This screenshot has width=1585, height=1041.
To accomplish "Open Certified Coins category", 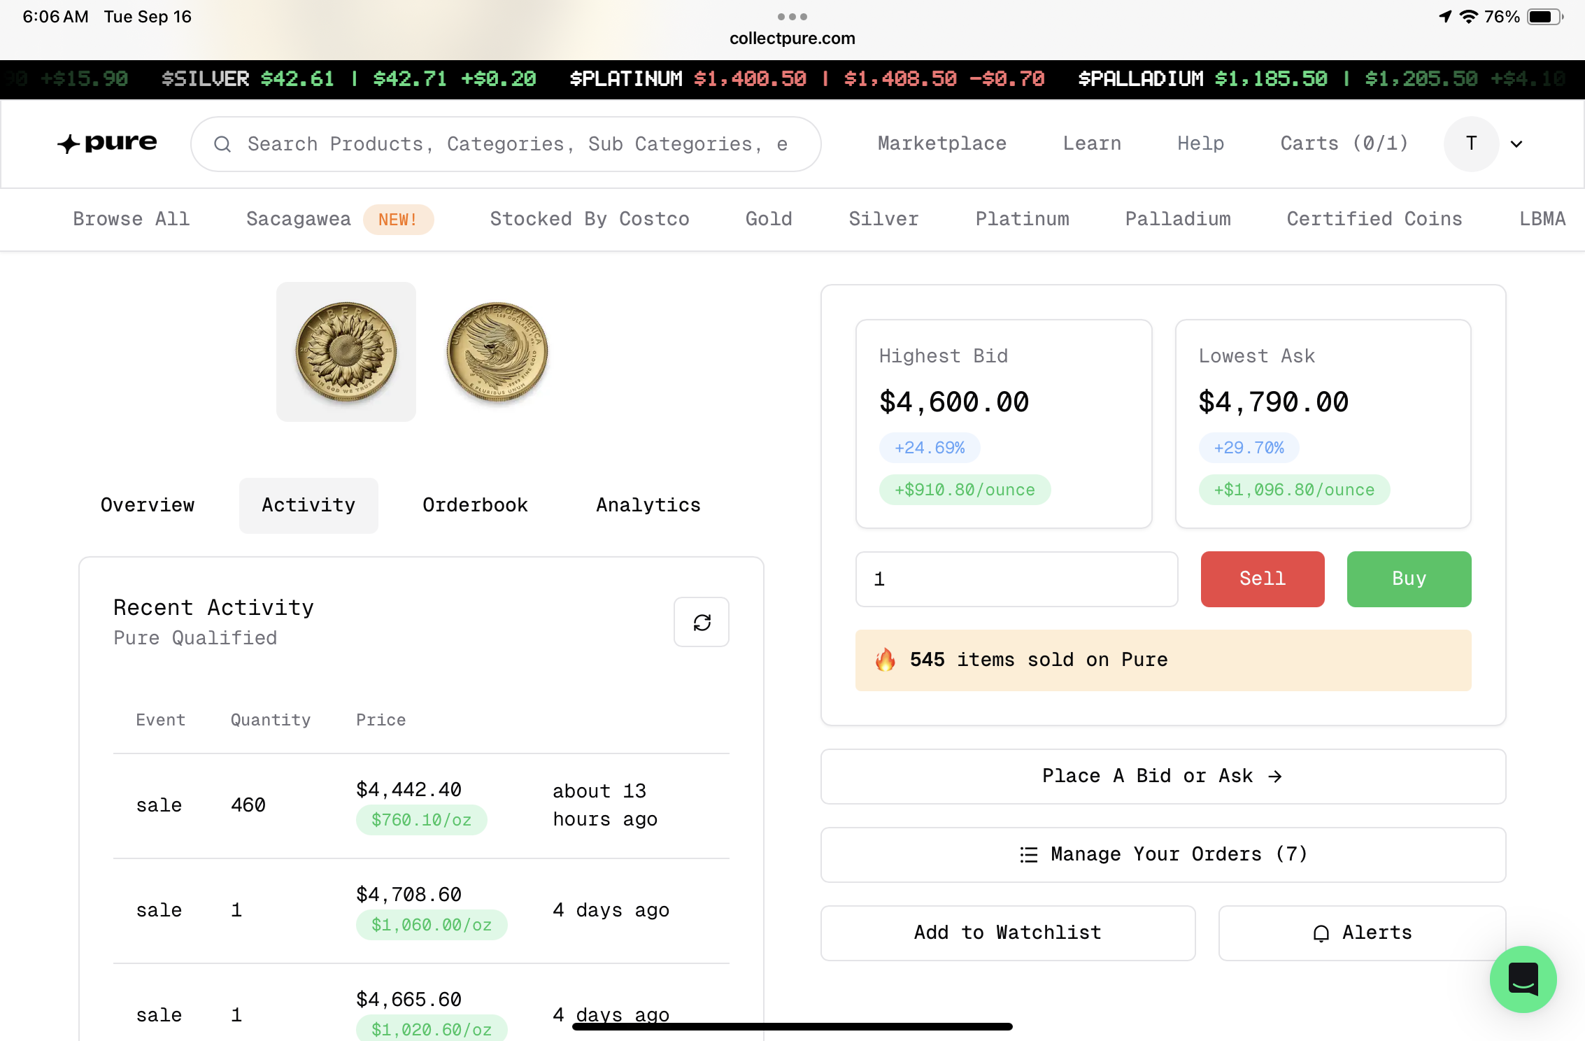I will [1374, 219].
